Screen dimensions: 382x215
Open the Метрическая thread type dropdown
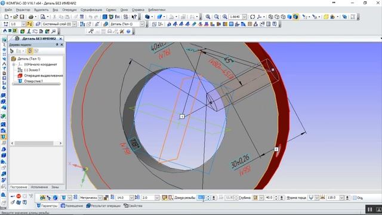[100, 198]
